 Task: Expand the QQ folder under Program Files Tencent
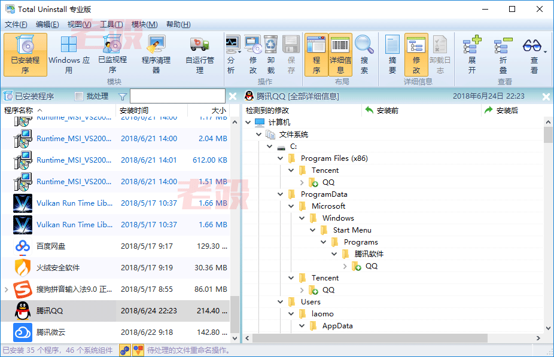click(x=302, y=182)
